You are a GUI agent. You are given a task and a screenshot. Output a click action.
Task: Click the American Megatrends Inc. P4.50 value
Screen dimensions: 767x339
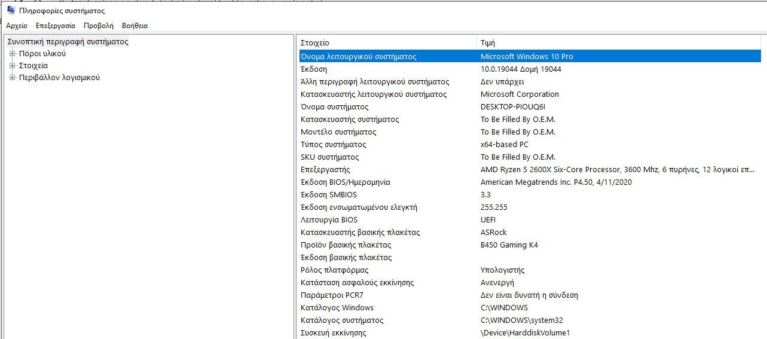coord(556,182)
